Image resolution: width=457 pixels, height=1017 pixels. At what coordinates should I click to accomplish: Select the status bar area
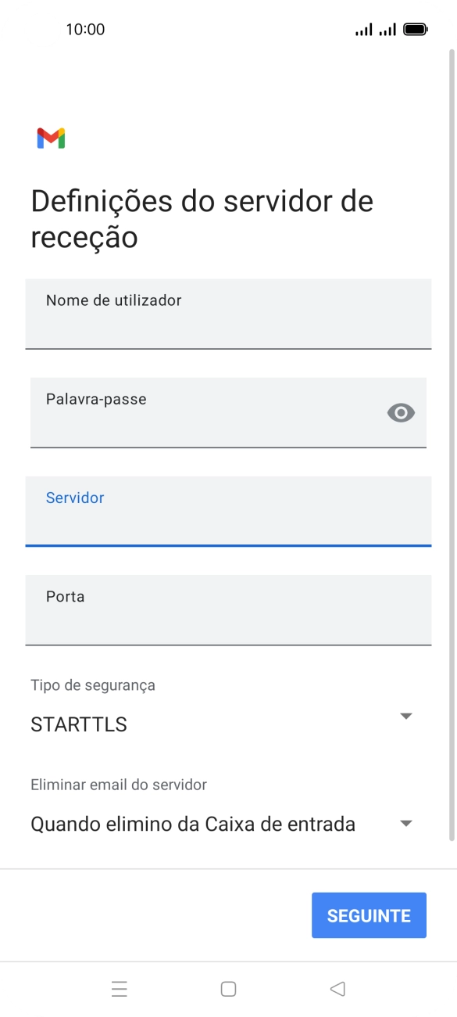(228, 29)
